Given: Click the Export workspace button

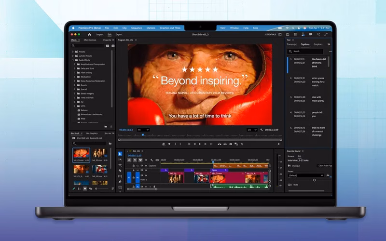Looking at the screenshot, I should click(119, 35).
